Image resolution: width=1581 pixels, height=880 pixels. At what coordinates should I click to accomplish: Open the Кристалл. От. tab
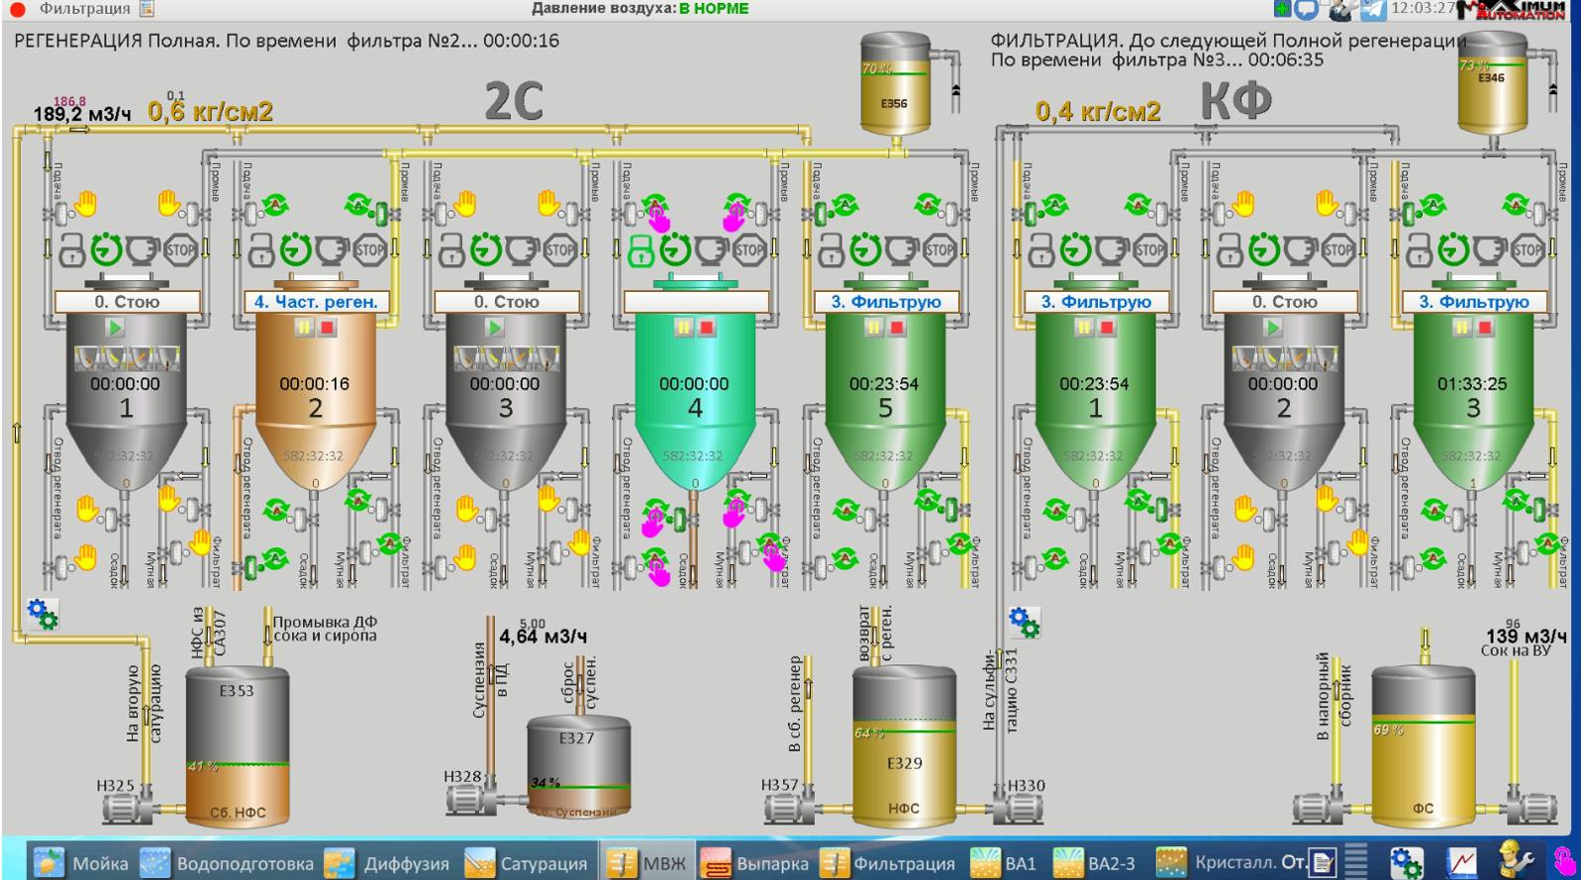coord(1232,863)
